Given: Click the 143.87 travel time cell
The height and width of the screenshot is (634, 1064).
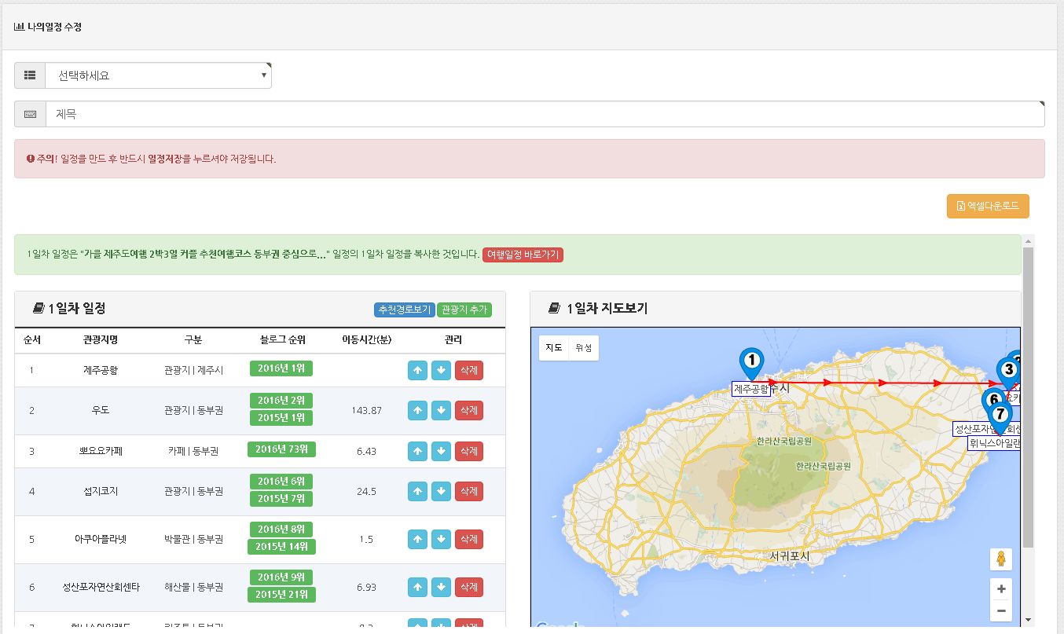Looking at the screenshot, I should tap(366, 411).
